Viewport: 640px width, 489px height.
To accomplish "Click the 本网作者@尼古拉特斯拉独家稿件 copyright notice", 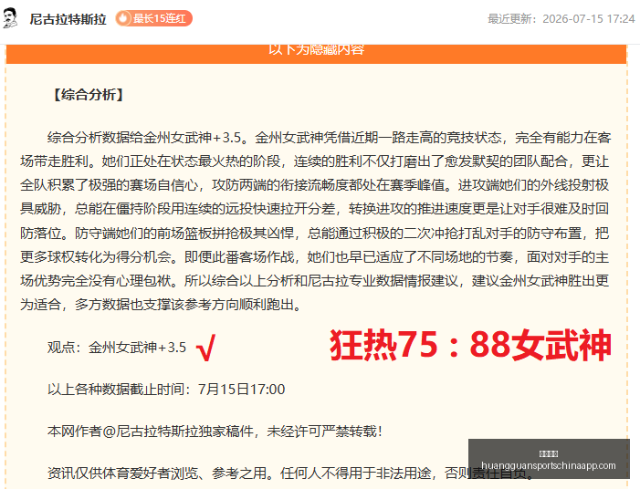I will 215,432.
